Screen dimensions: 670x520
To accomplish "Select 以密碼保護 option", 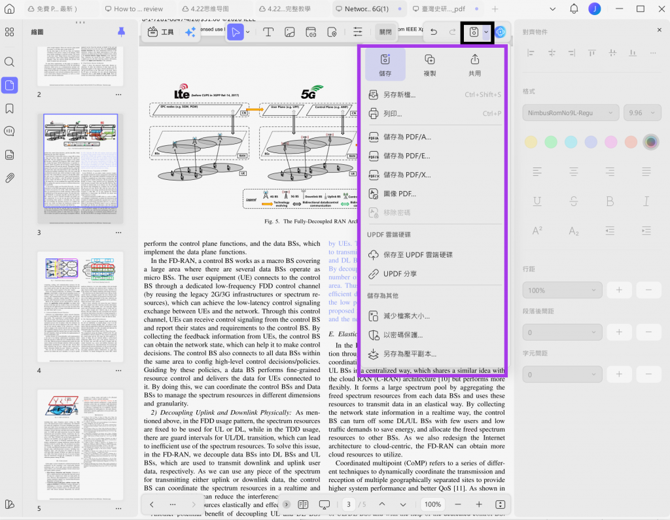I will (434, 335).
